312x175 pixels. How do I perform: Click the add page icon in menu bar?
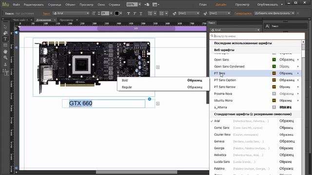[x=147, y=4]
